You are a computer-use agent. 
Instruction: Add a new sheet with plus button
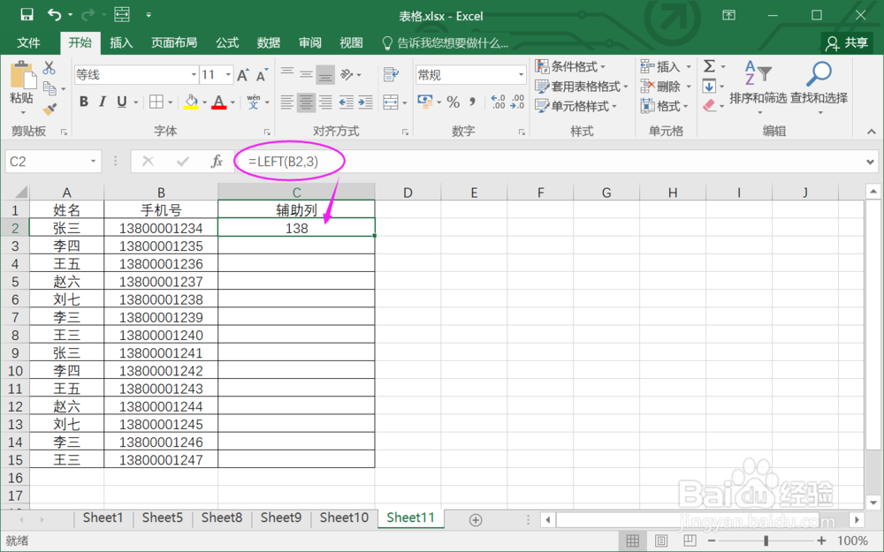476,520
